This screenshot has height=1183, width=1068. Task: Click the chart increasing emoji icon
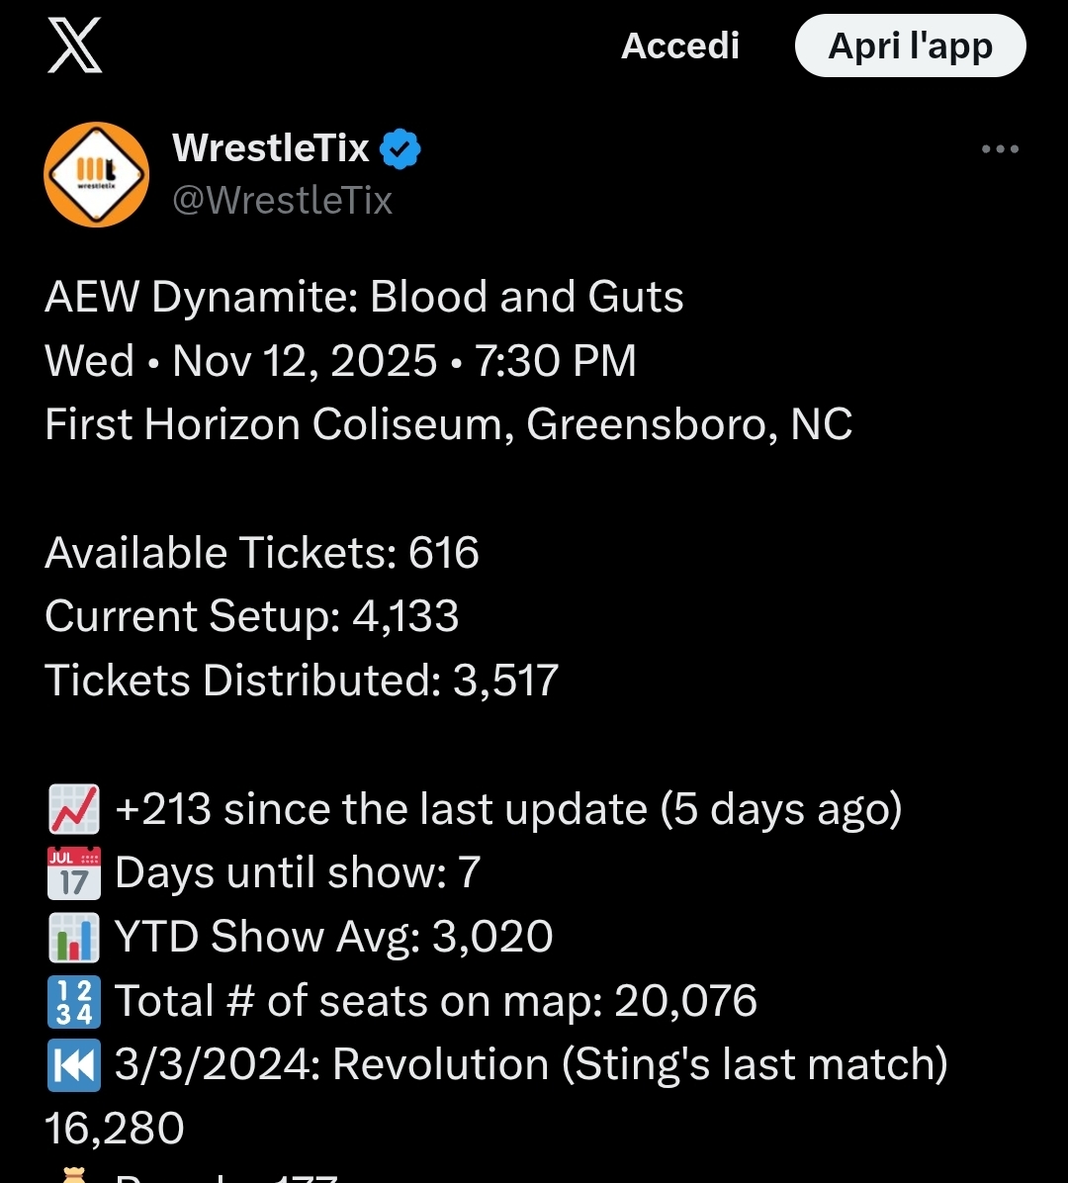[74, 809]
